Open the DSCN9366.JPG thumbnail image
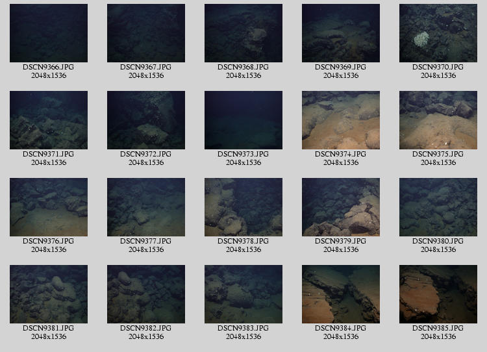487x352 pixels. click(x=49, y=33)
